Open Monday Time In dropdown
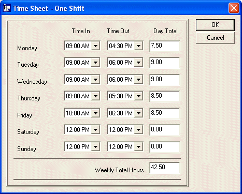242x194 pixels. tap(95, 46)
